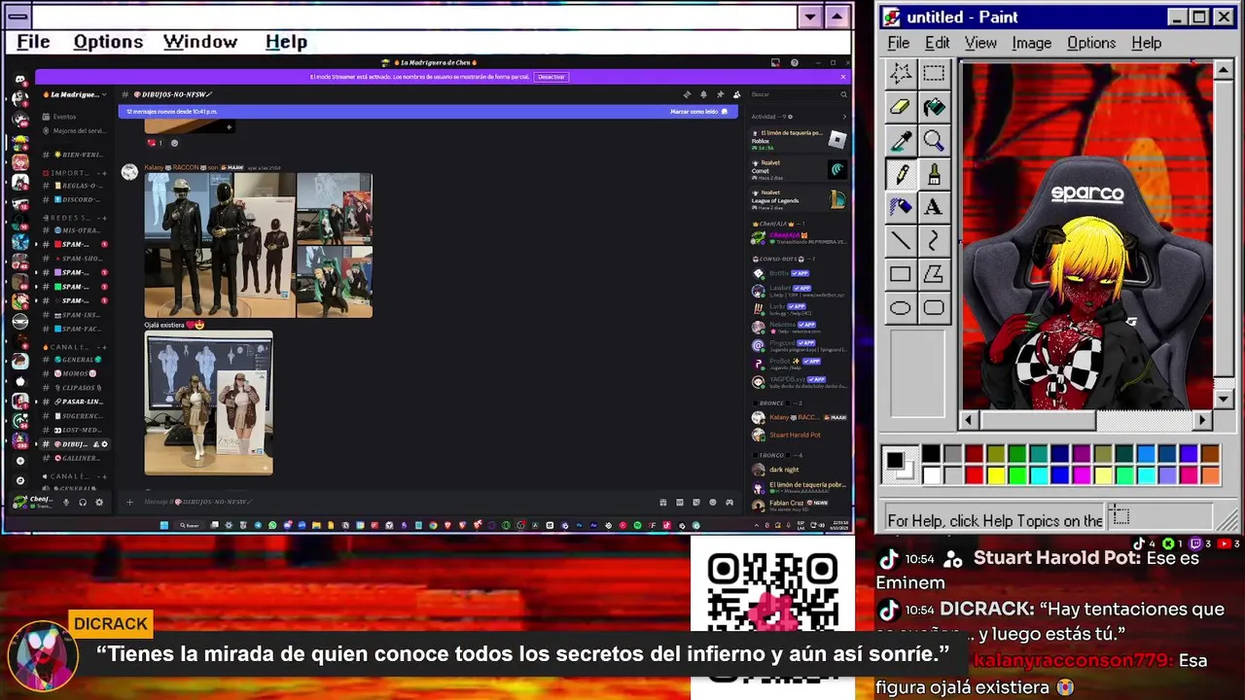
Task: Select the rectangular Select tool in Paint
Action: pyautogui.click(x=934, y=73)
